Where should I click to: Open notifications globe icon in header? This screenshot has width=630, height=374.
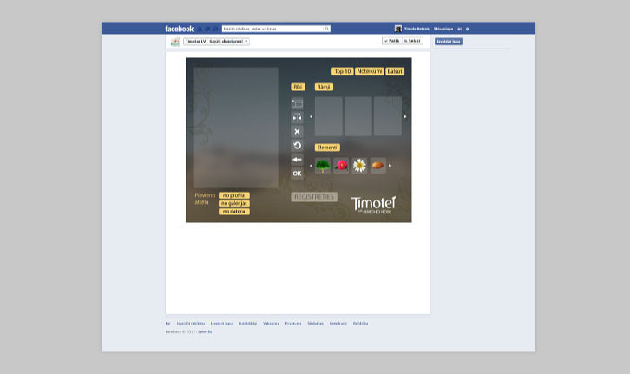pyautogui.click(x=215, y=29)
